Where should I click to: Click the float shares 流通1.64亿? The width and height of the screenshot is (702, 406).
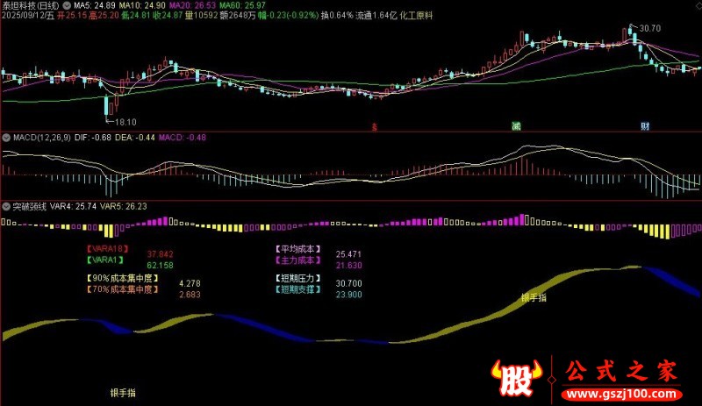tap(376, 15)
